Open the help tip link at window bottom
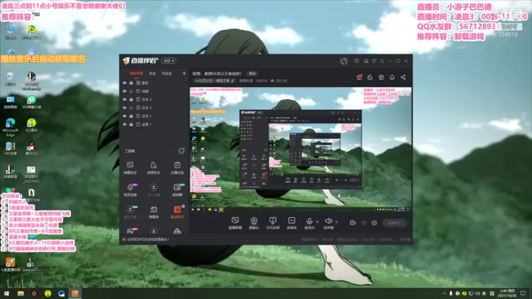Viewport: 532px width, 299px height. (x=148, y=239)
